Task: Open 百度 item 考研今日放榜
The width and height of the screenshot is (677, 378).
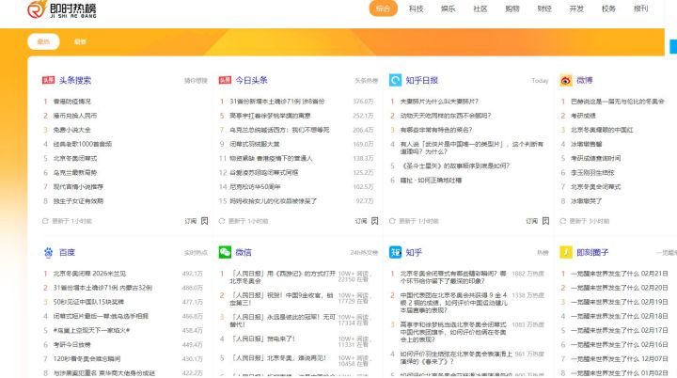Action: click(x=71, y=344)
